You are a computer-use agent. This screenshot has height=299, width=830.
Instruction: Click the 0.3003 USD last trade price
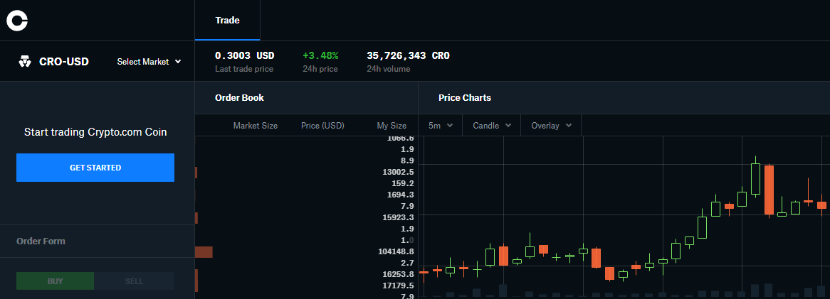(x=245, y=55)
